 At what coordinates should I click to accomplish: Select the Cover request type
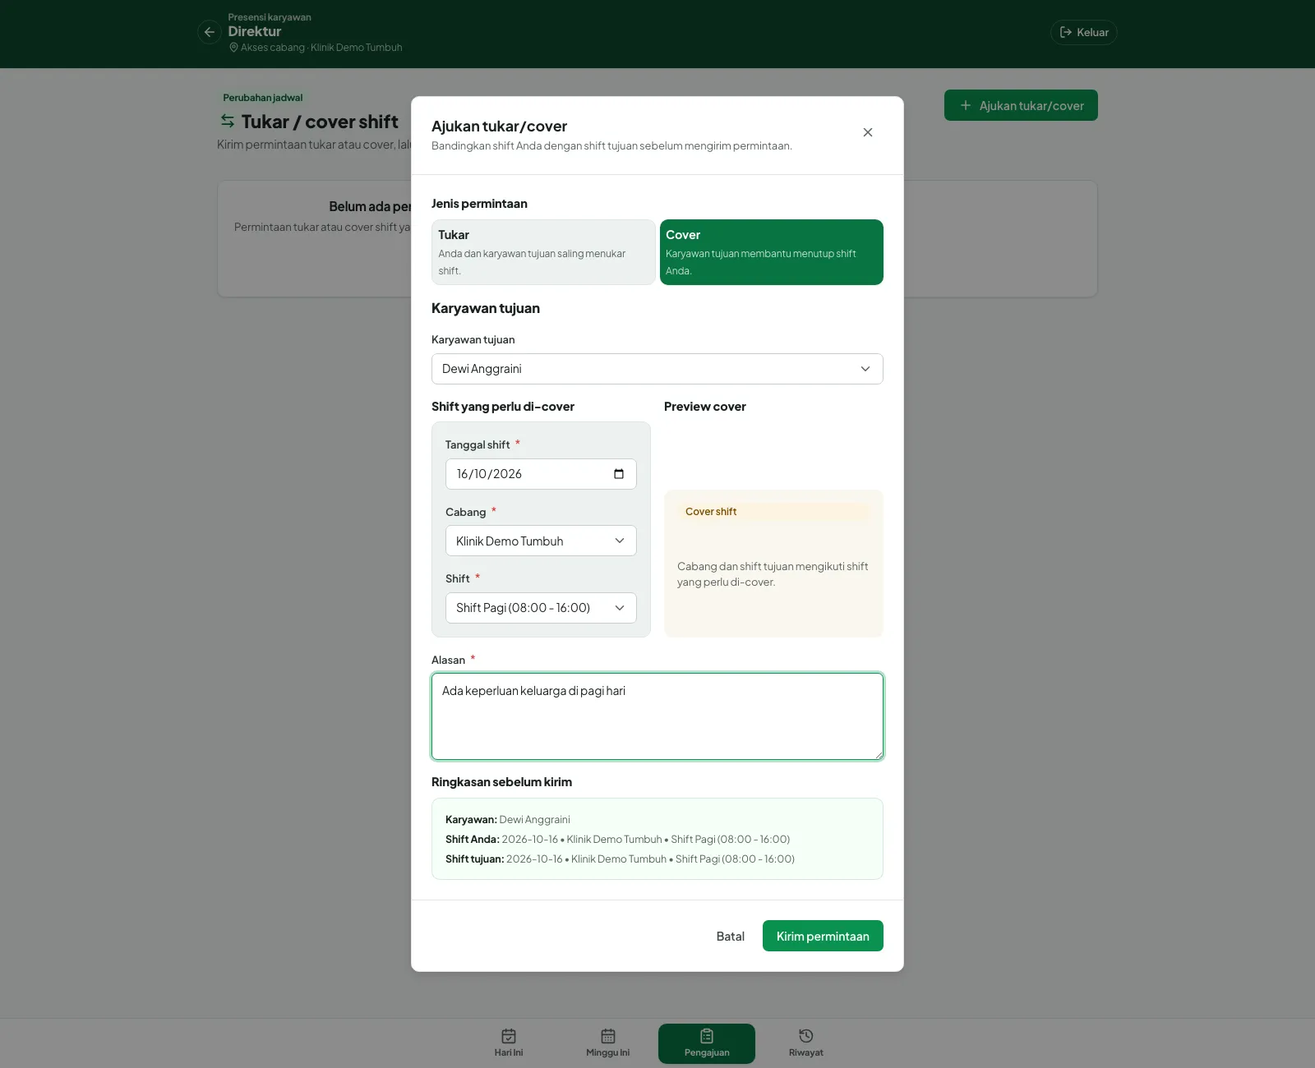tap(771, 252)
